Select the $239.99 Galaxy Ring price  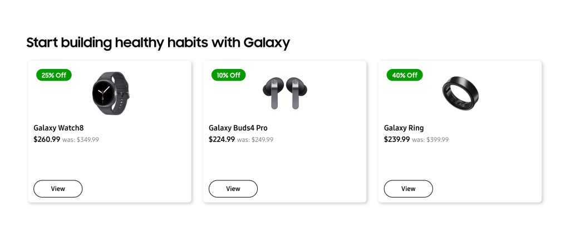coord(397,139)
